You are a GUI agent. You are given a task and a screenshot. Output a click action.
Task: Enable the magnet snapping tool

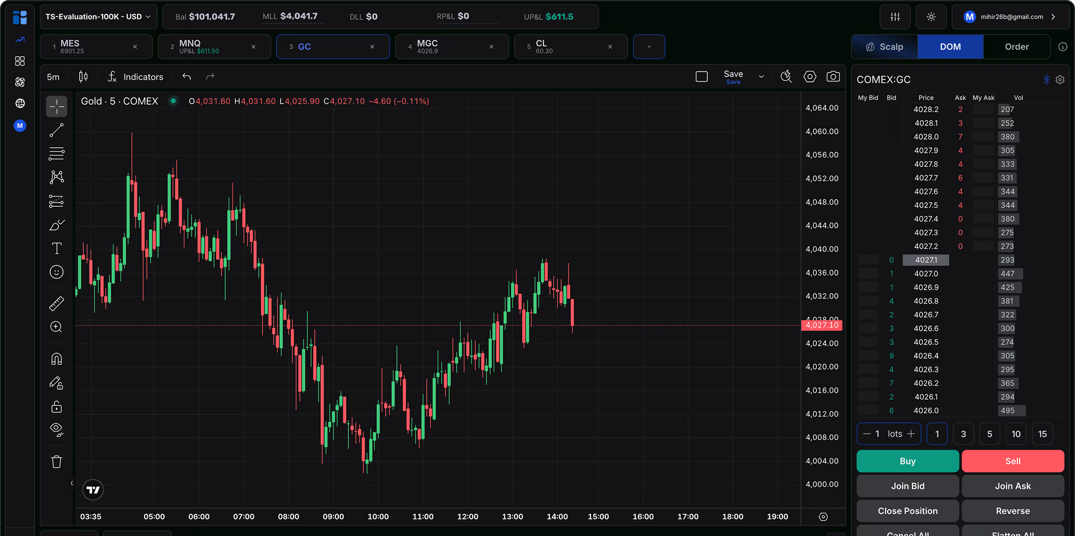coord(57,359)
